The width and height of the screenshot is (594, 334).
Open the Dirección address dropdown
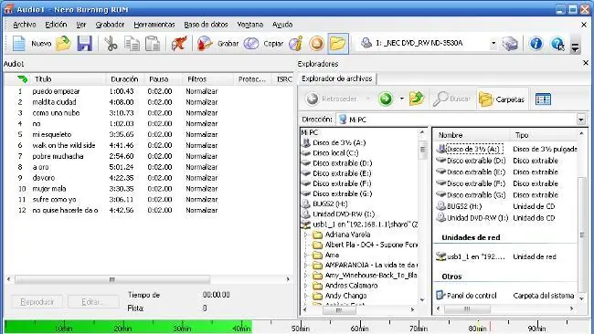click(580, 120)
